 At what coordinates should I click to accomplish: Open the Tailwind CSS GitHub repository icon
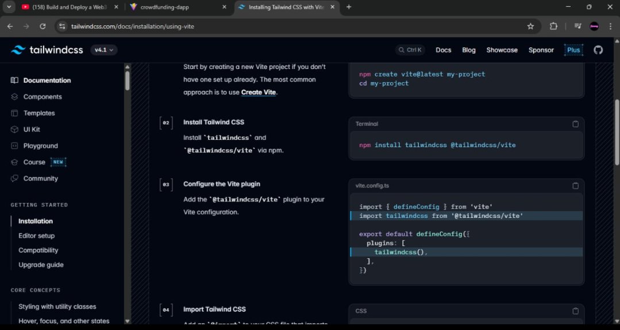tap(598, 50)
